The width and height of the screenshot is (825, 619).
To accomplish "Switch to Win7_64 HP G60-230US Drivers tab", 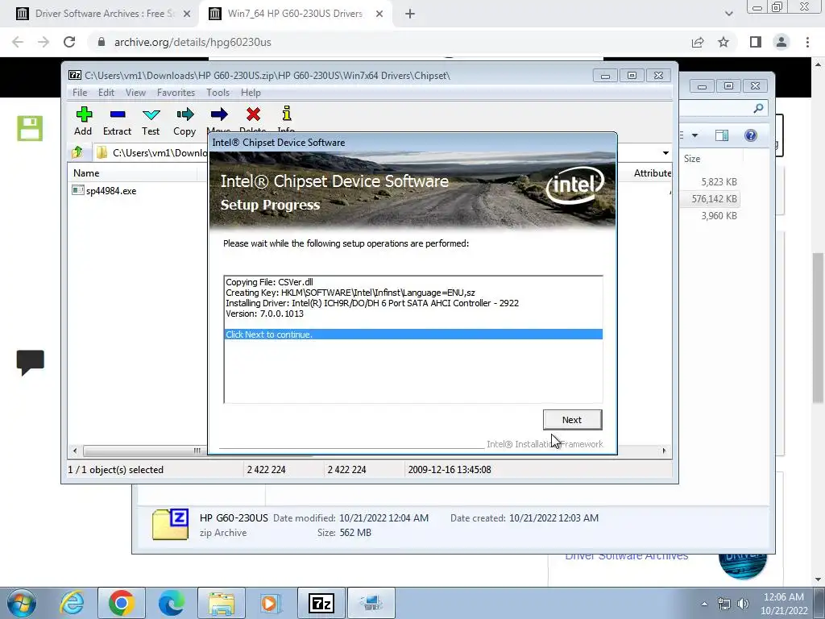I will (x=295, y=14).
